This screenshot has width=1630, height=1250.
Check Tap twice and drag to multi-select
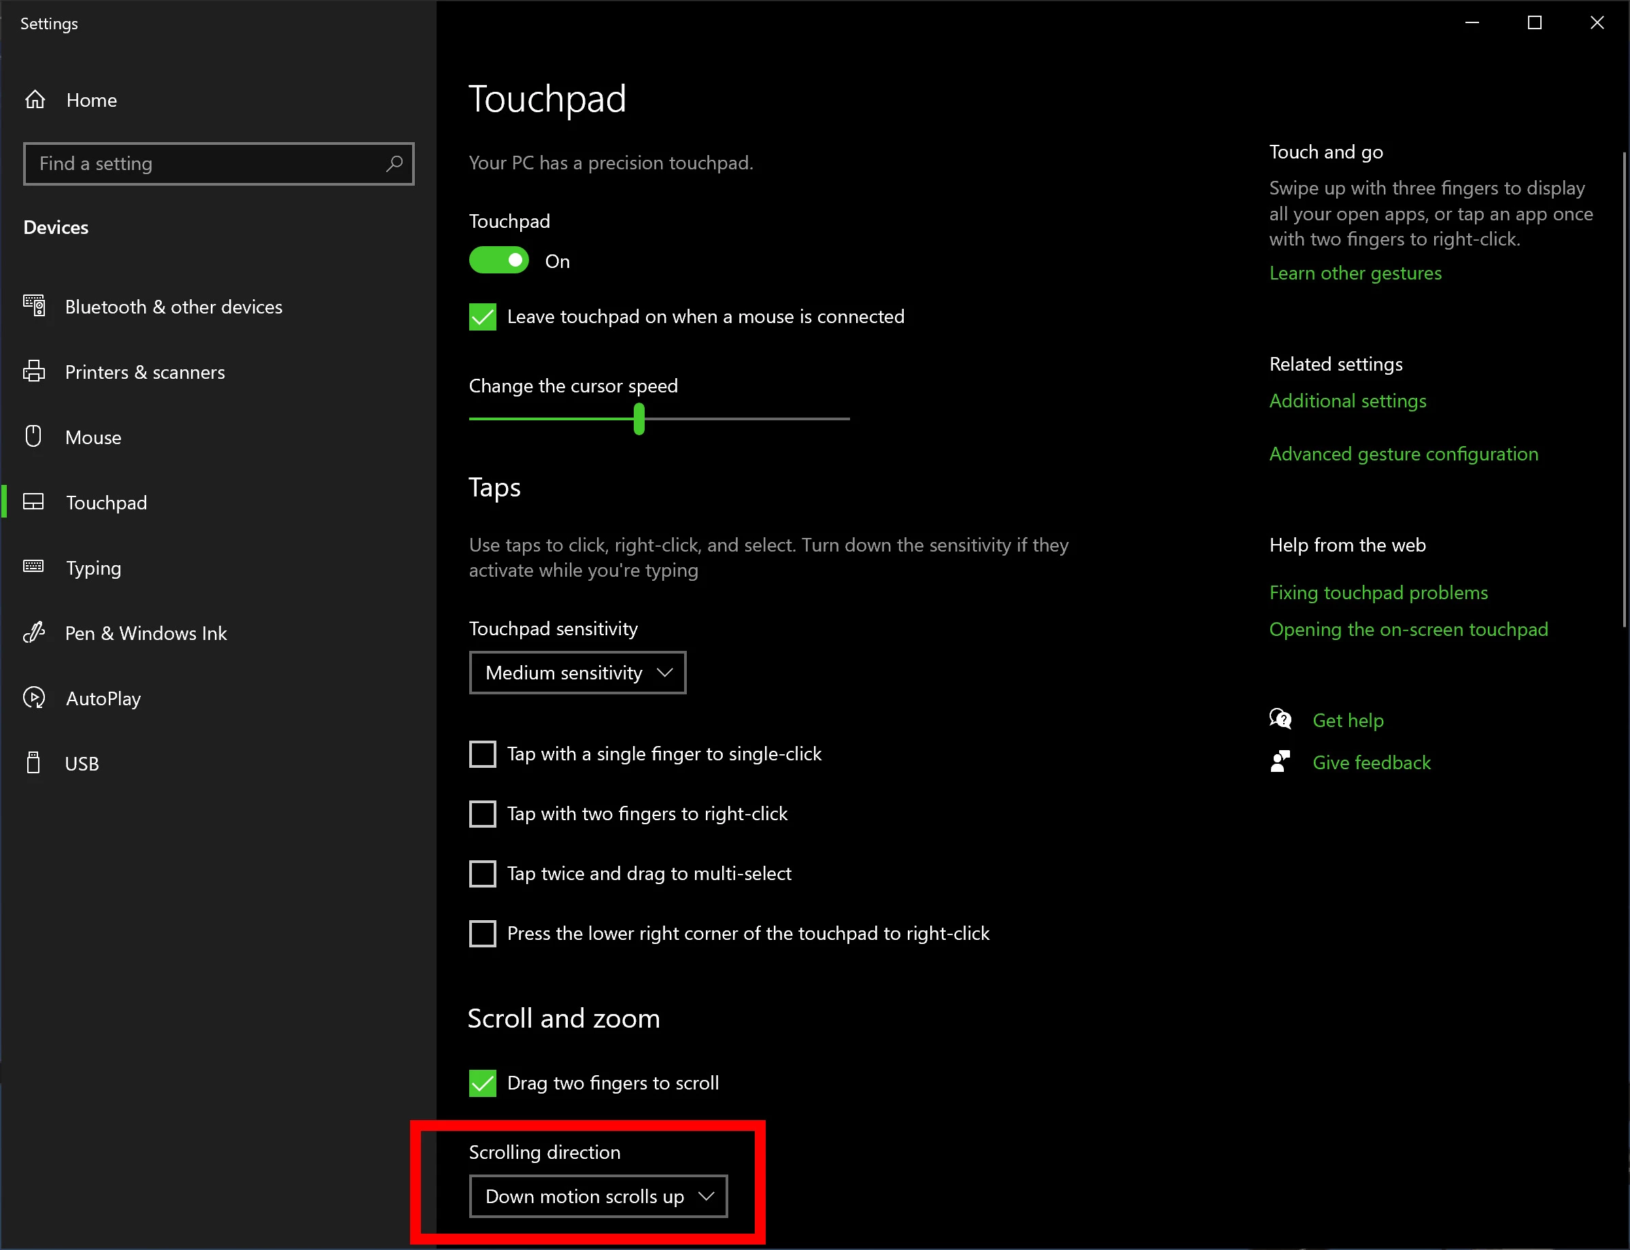click(483, 873)
